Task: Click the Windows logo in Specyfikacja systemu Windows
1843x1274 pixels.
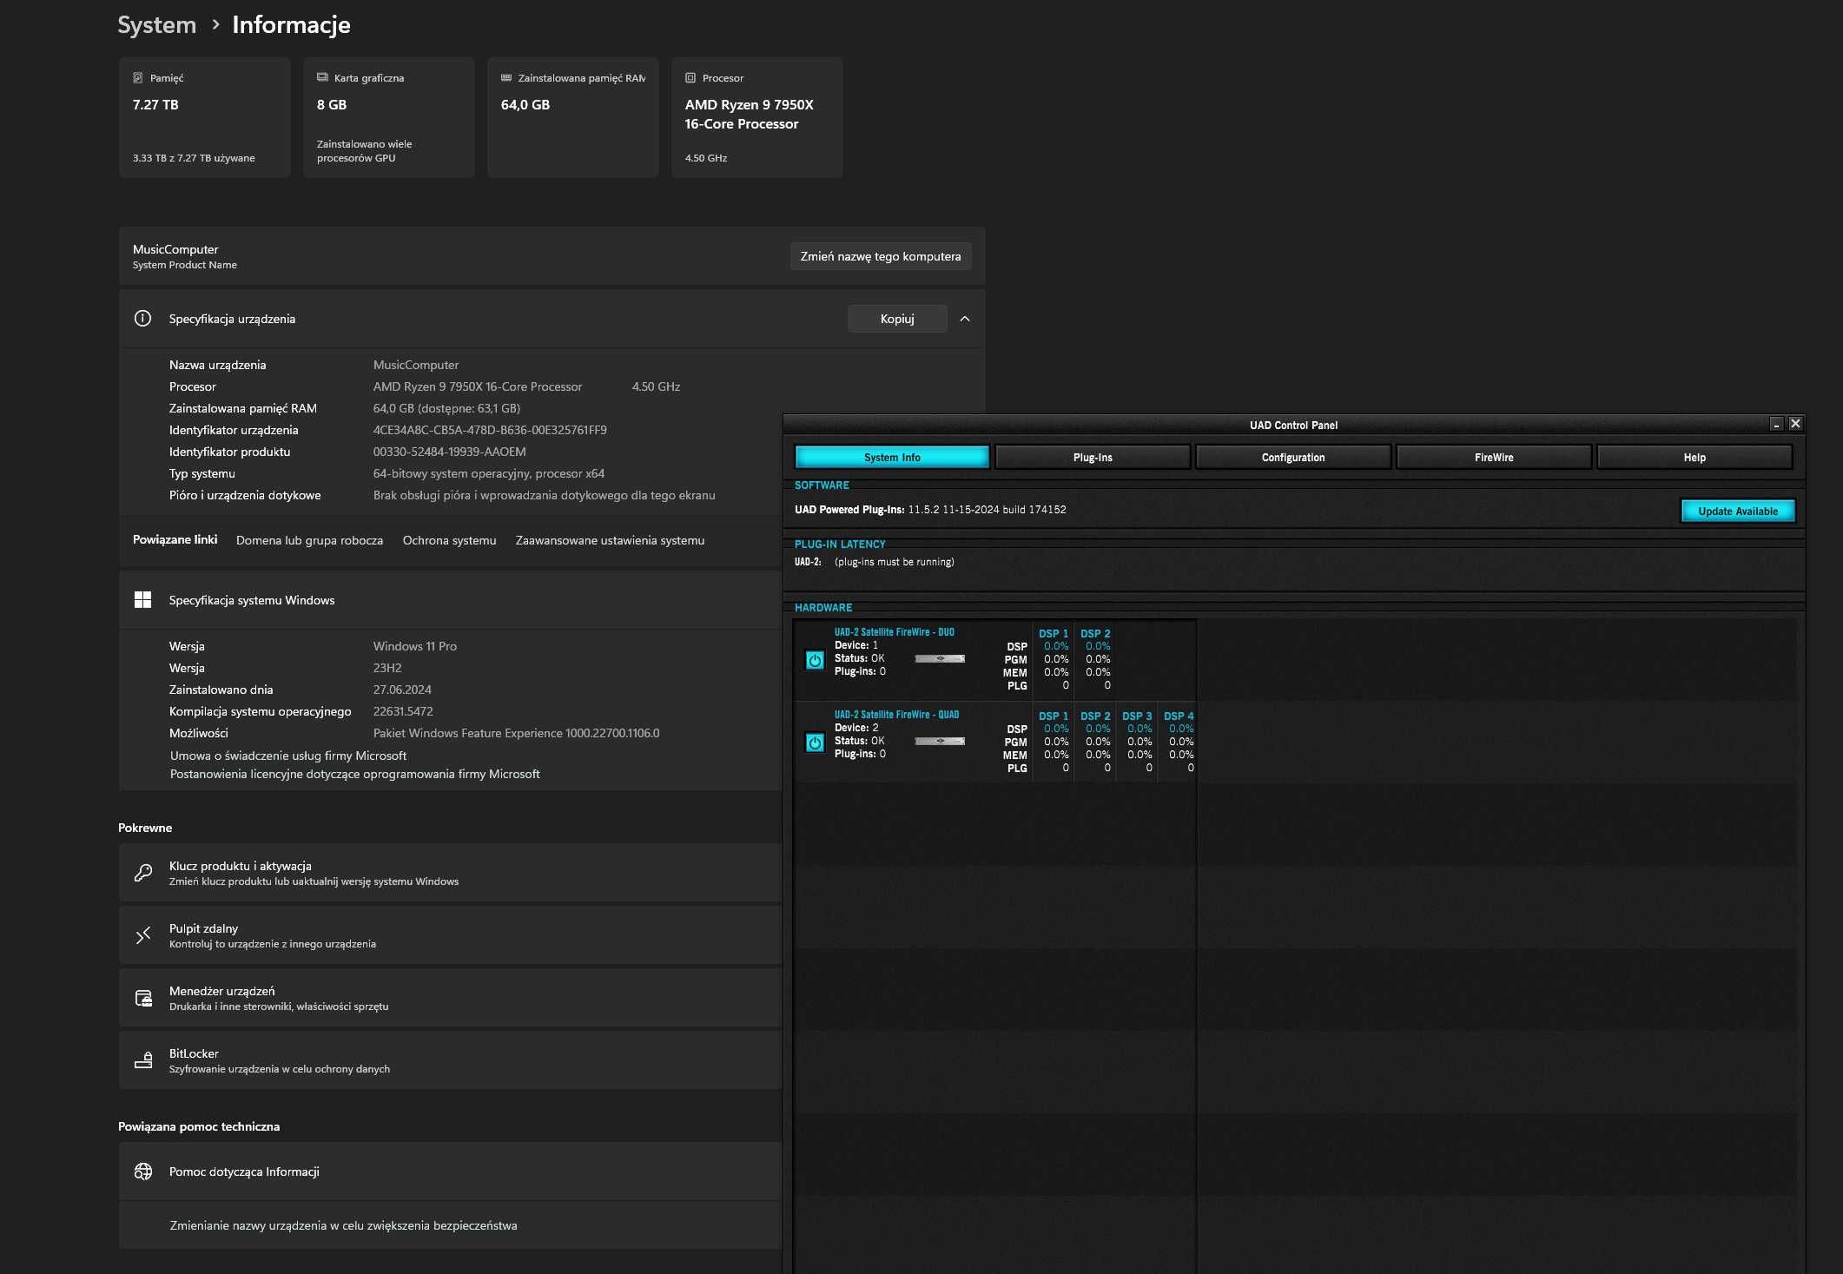Action: point(142,600)
